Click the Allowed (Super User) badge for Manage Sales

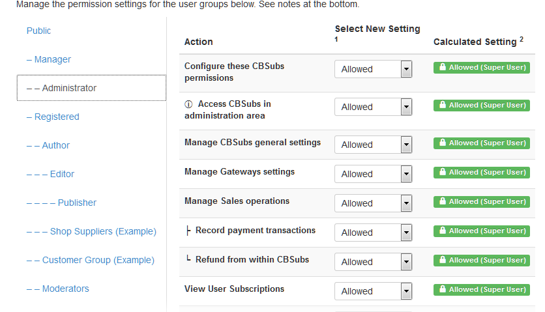(481, 201)
